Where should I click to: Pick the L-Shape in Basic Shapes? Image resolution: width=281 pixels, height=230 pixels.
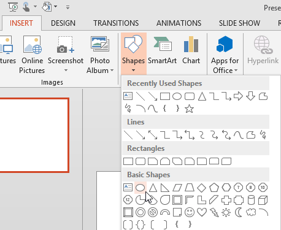(x=202, y=200)
